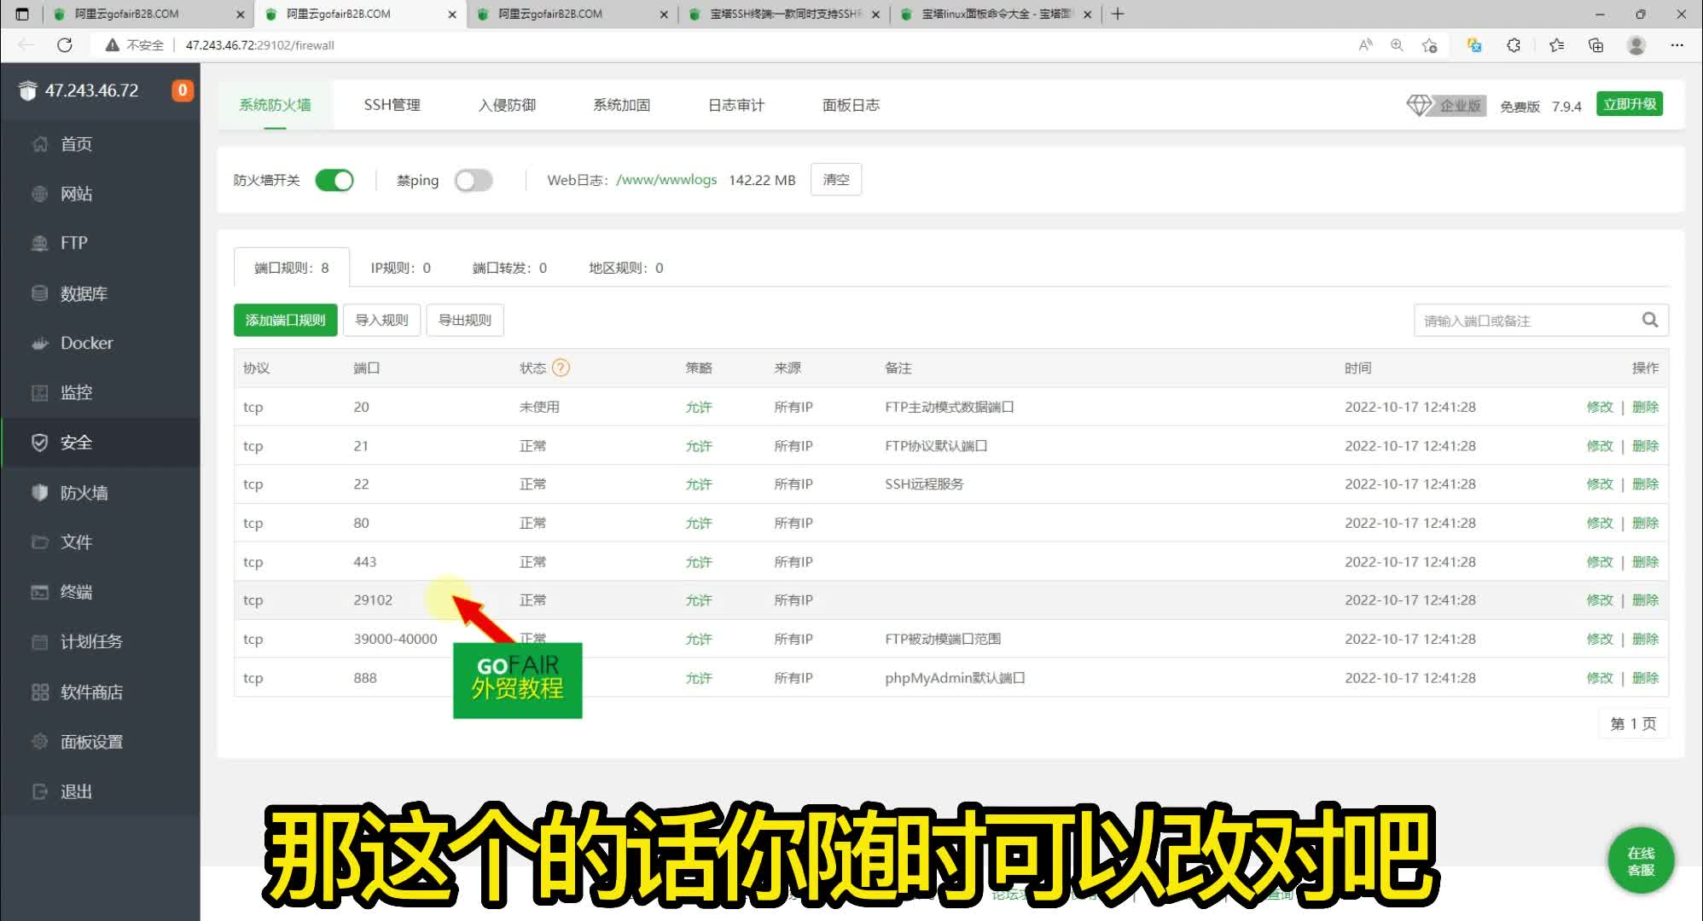Click the orange notification badge 0

point(182,90)
